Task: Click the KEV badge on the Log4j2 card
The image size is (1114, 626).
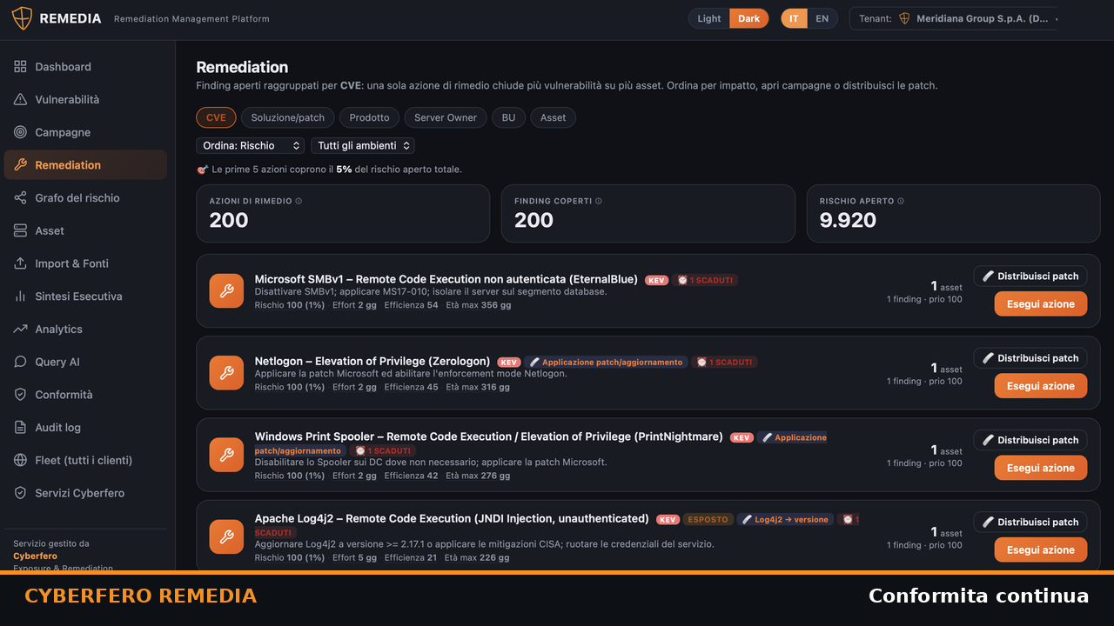Action: click(x=668, y=519)
